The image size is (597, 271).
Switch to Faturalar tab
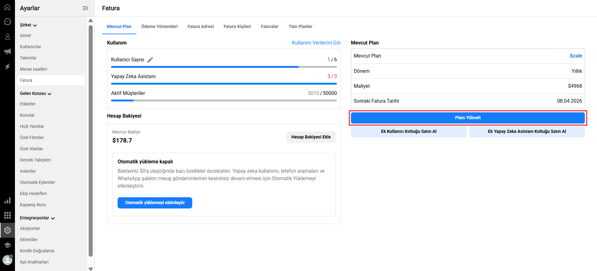click(270, 26)
